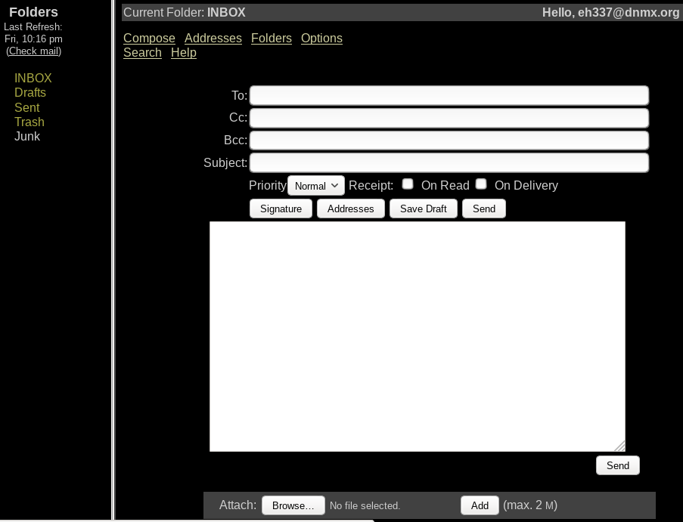
Task: Open the Search page
Action: 142,53
